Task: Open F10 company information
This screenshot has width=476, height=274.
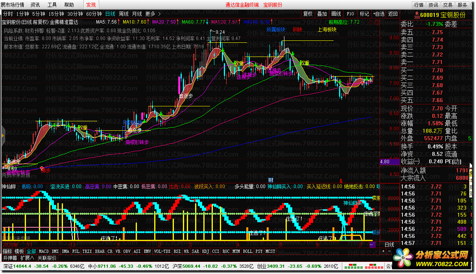Action: [350, 14]
